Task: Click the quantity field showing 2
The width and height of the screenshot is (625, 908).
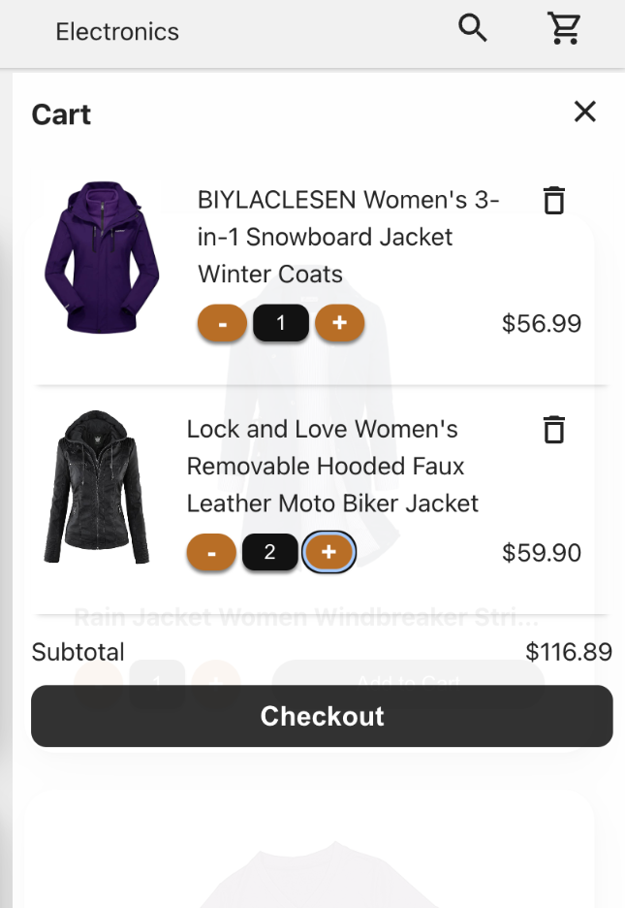Action: point(269,552)
